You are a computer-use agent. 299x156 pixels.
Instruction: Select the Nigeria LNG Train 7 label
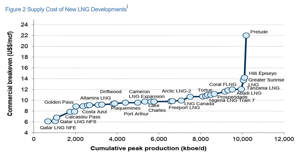tap(228, 101)
